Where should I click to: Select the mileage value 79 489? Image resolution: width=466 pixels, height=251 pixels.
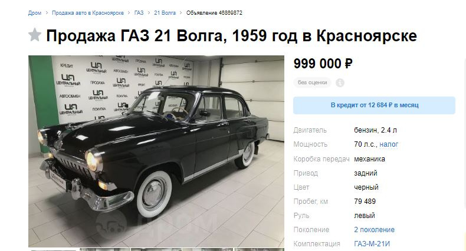(x=365, y=202)
